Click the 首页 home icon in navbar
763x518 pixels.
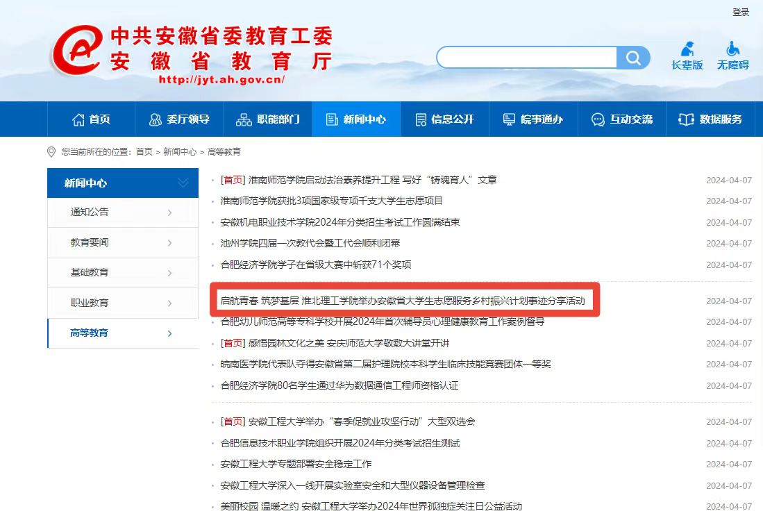[78, 119]
